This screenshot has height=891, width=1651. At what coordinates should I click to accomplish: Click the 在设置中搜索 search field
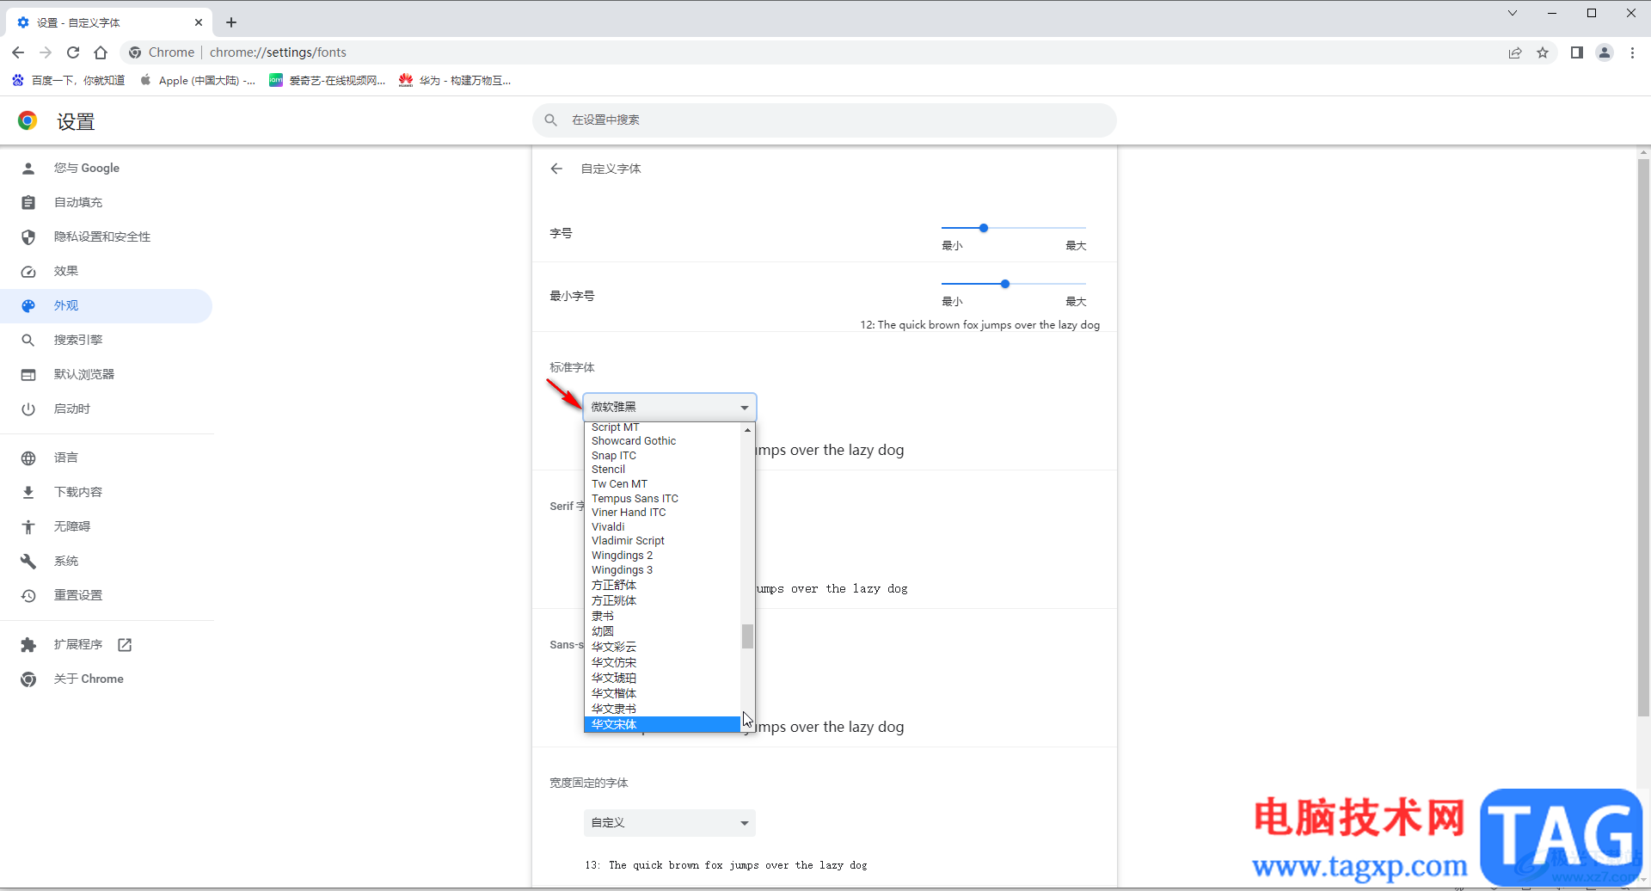coord(825,120)
